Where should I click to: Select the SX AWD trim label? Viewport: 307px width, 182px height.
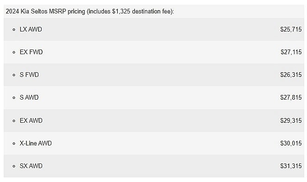(31, 166)
